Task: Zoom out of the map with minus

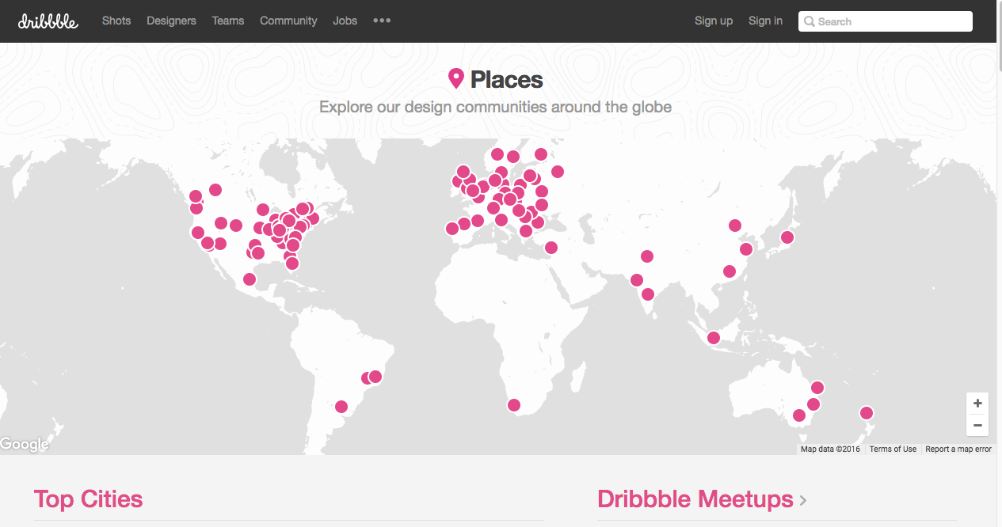Action: click(977, 425)
